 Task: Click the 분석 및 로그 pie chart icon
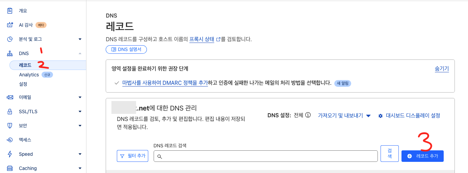[10, 39]
